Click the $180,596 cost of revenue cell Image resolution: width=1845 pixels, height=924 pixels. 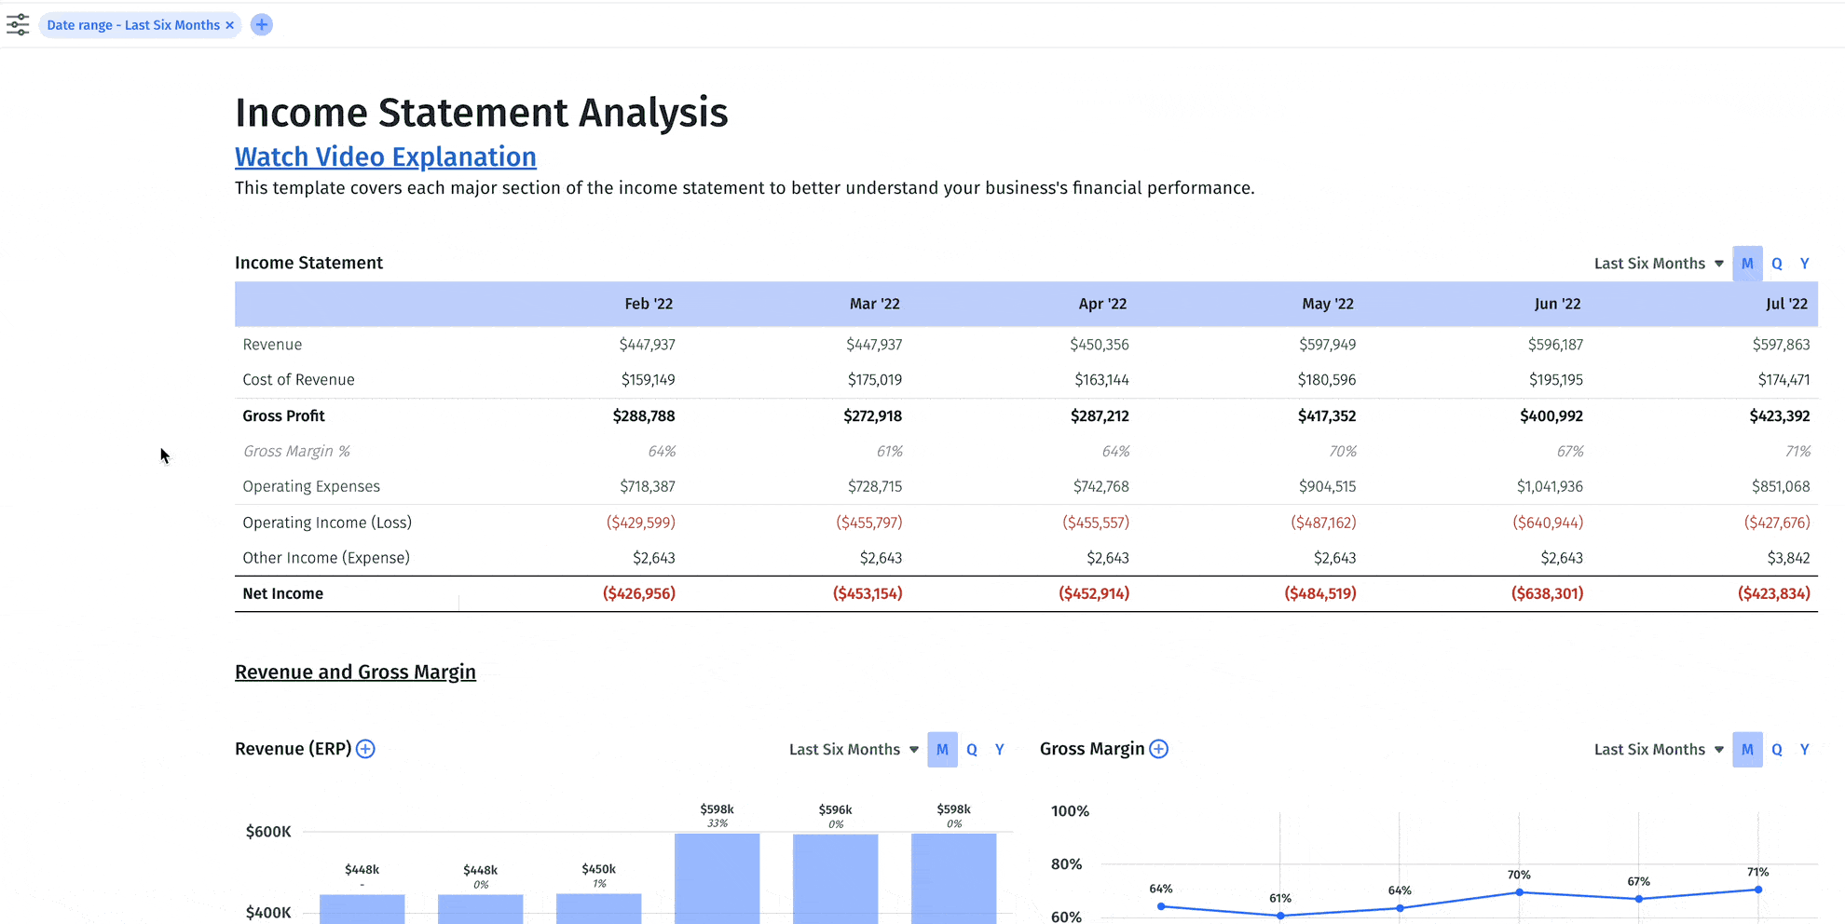pos(1327,380)
